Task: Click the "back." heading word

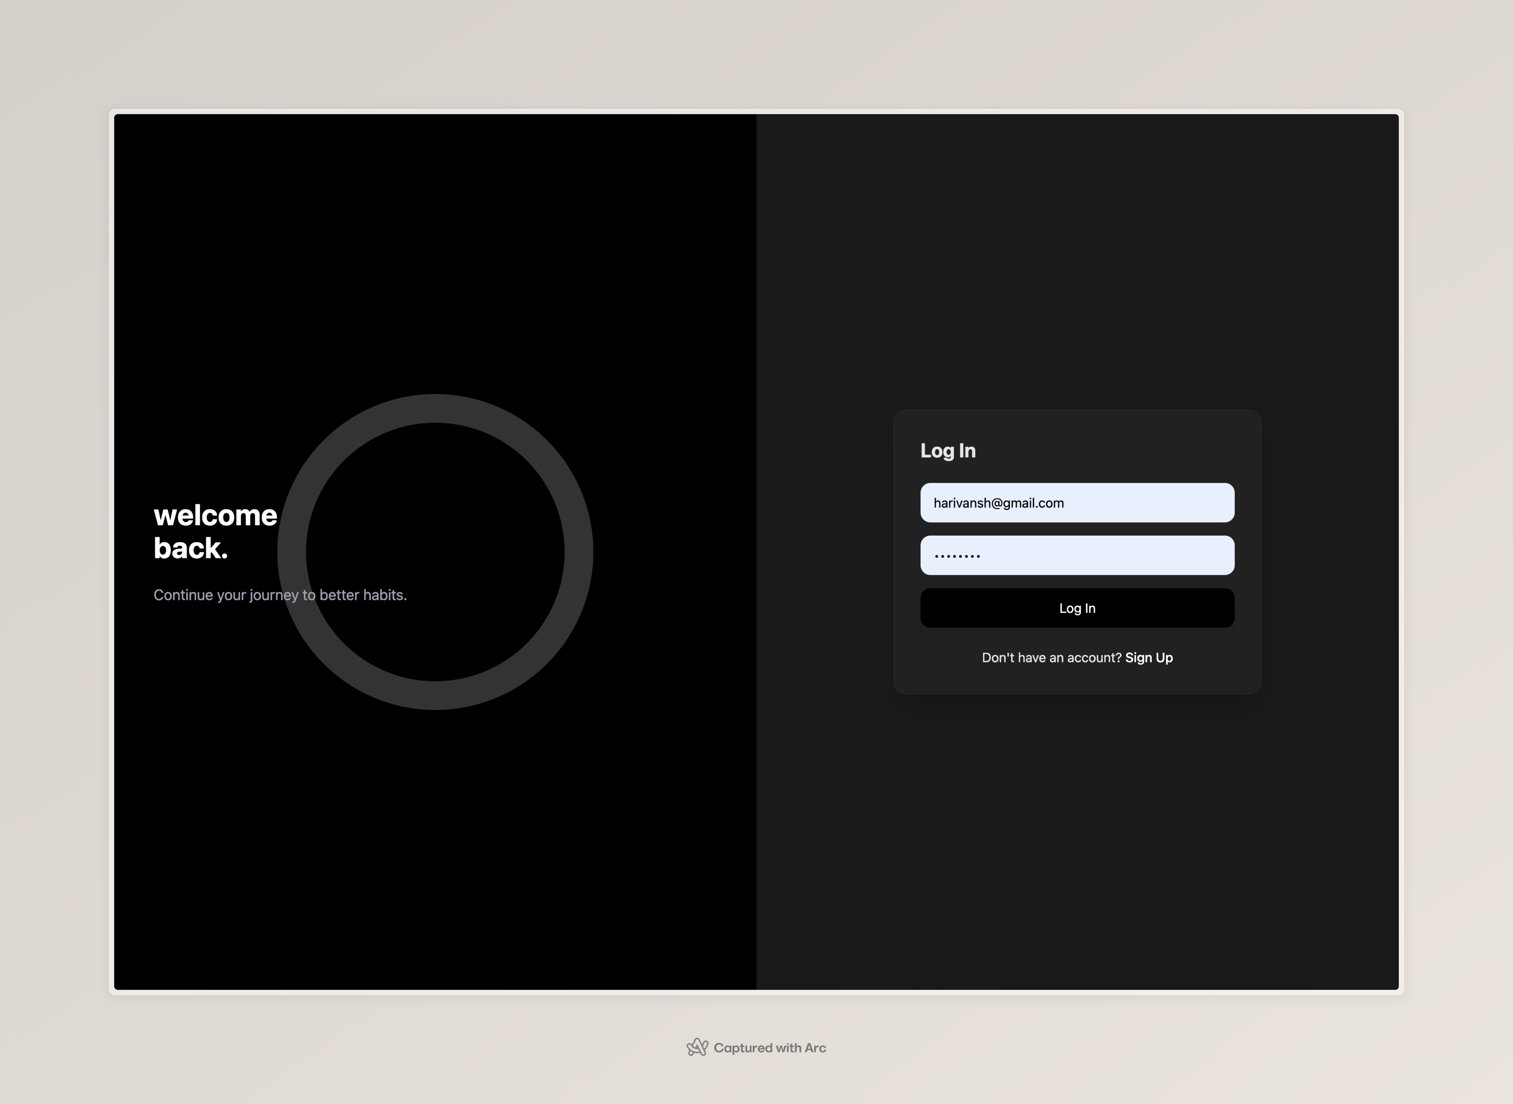Action: coord(191,548)
